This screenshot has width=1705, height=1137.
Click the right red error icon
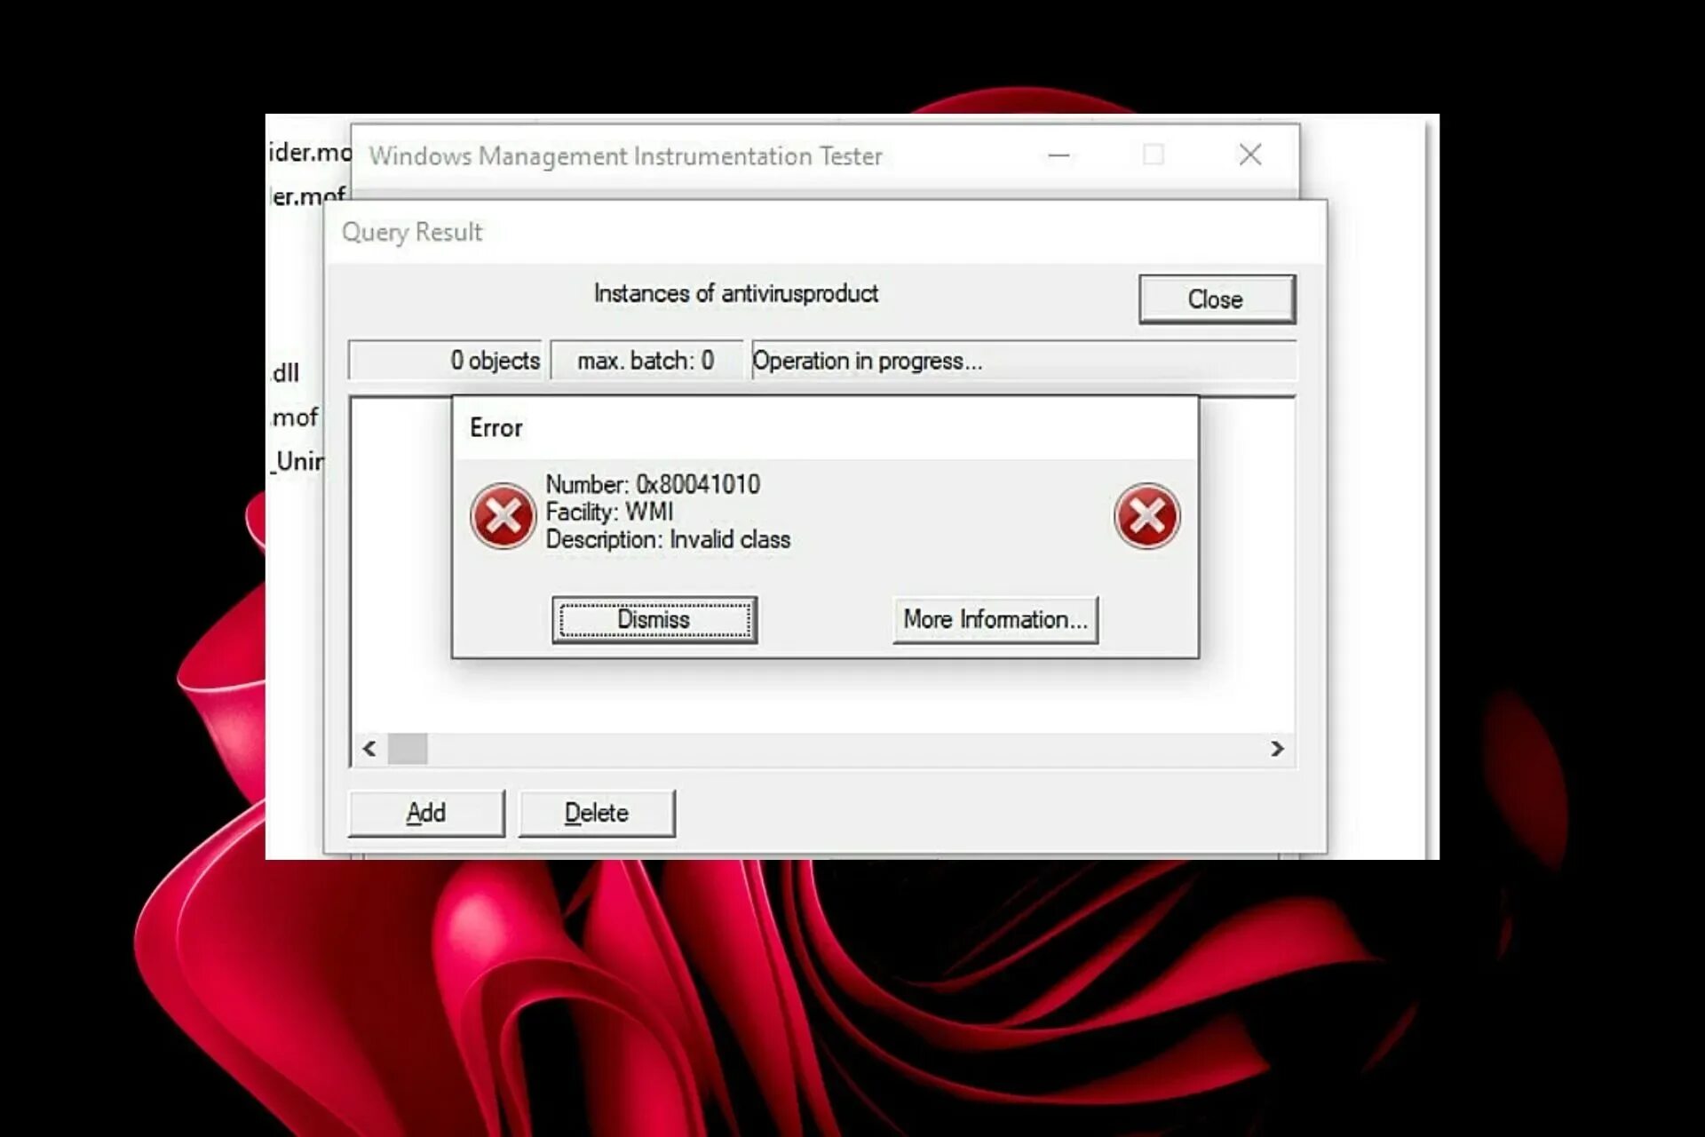pyautogui.click(x=1146, y=516)
